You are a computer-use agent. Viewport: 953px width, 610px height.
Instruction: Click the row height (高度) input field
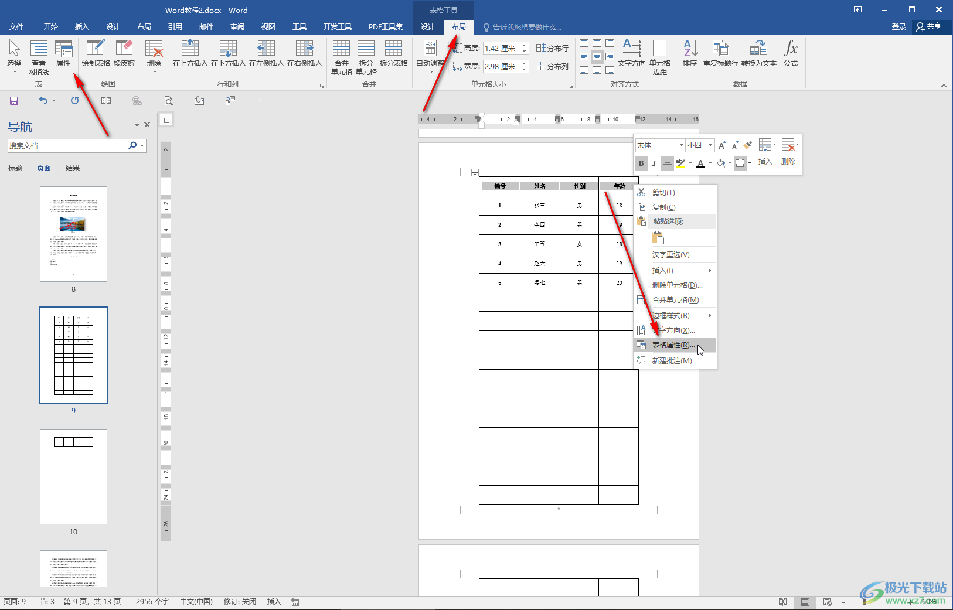click(502, 49)
